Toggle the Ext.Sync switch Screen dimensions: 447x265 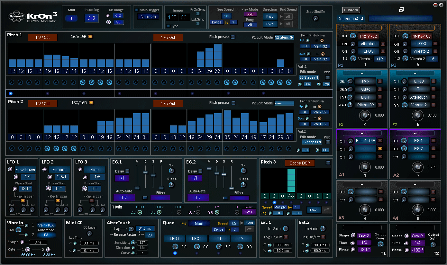point(198,23)
